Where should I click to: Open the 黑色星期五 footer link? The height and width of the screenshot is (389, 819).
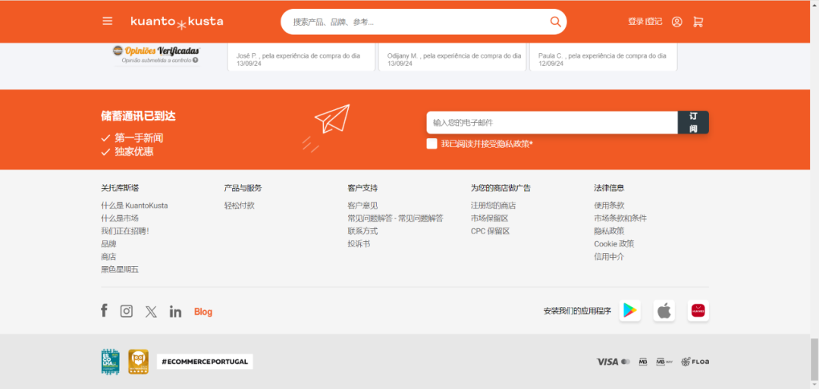120,269
